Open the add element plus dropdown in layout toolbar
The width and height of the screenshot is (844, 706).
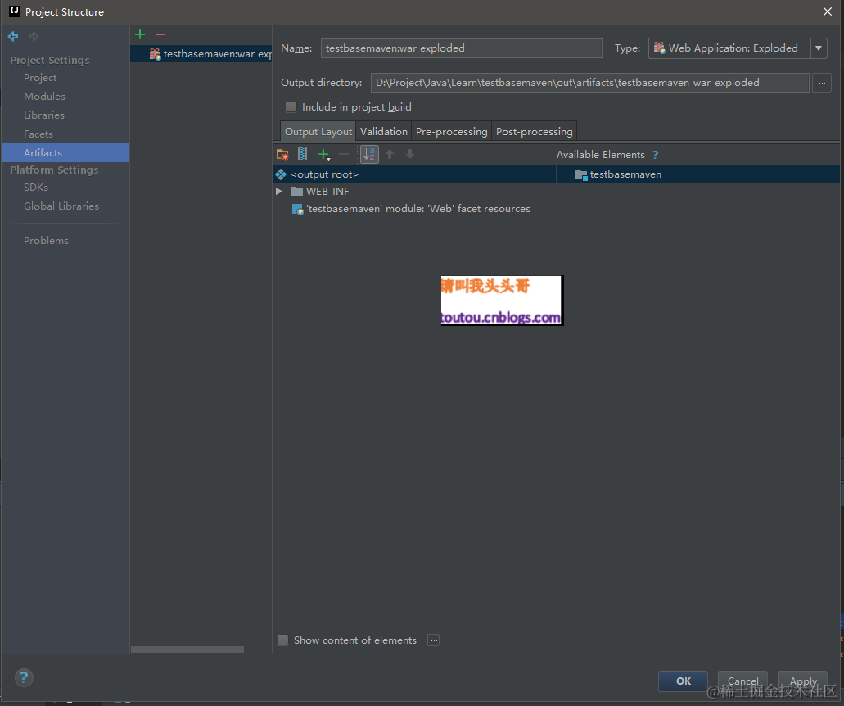pyautogui.click(x=323, y=154)
